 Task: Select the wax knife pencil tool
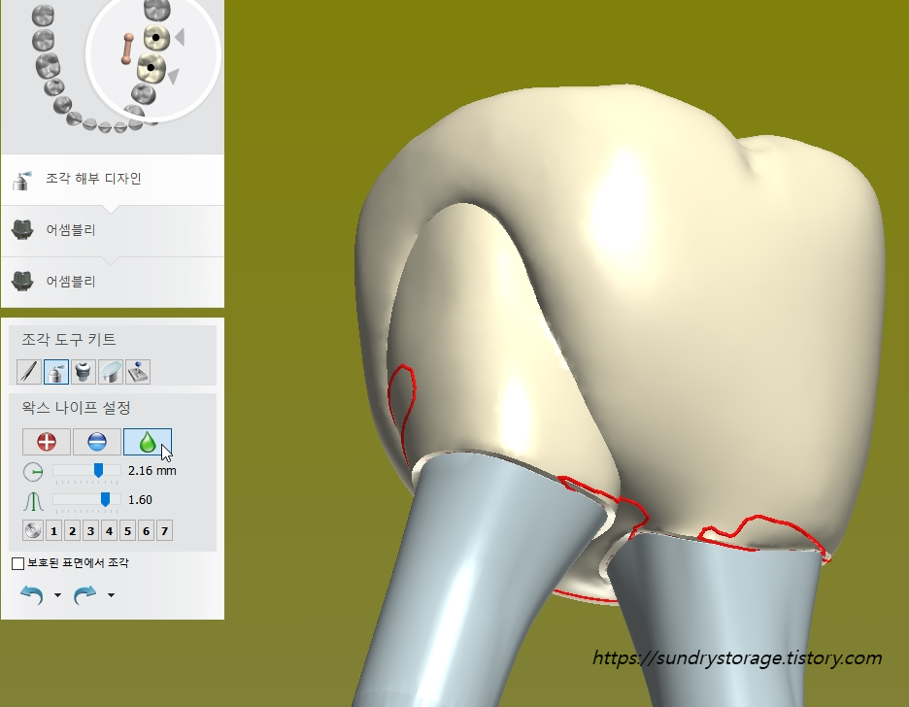click(x=29, y=372)
